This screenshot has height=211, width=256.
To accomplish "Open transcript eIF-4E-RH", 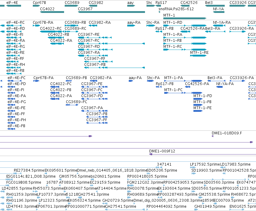I will click(16, 64).
